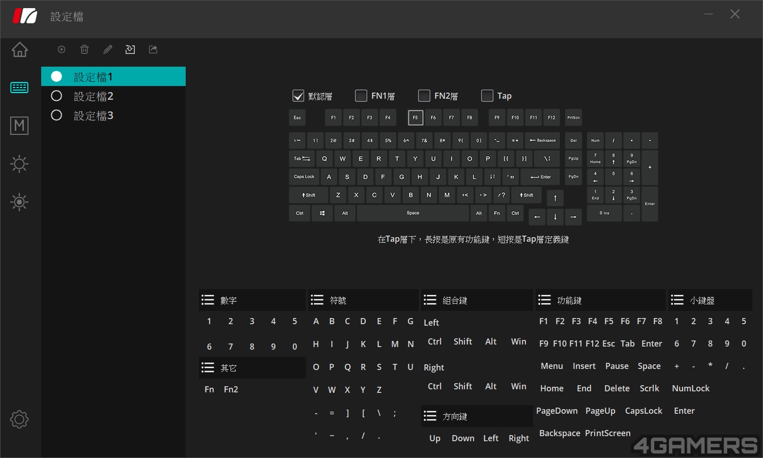Delete profile using trash can icon

(84, 49)
